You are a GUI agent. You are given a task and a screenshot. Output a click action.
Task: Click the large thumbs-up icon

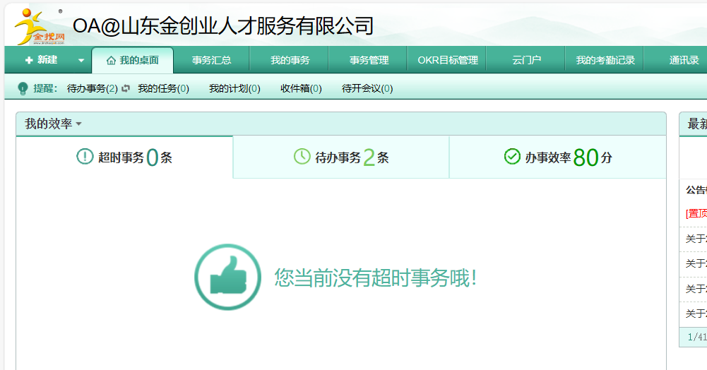(222, 277)
